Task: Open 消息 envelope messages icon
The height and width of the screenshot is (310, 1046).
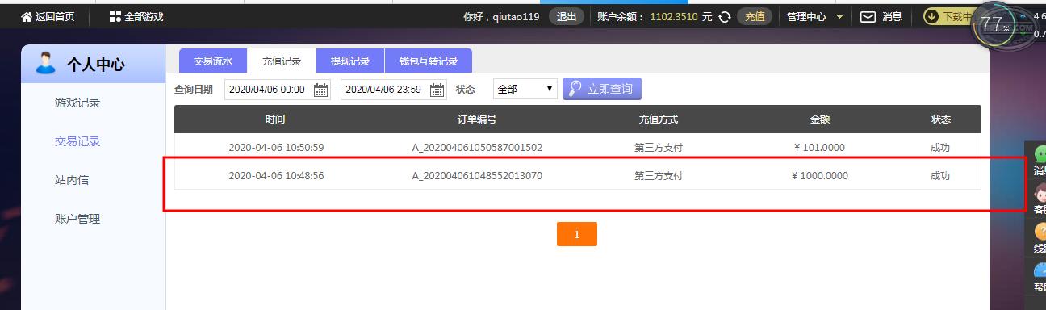Action: point(868,16)
